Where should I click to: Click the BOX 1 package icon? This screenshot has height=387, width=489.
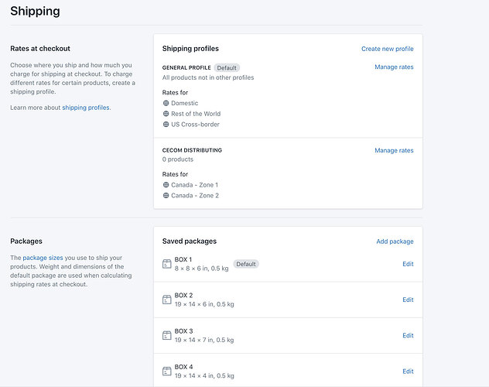166,264
